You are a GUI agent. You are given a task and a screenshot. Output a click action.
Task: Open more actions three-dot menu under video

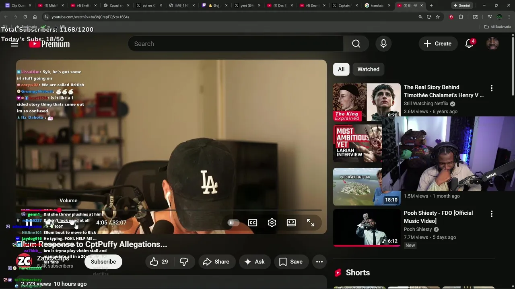319,262
